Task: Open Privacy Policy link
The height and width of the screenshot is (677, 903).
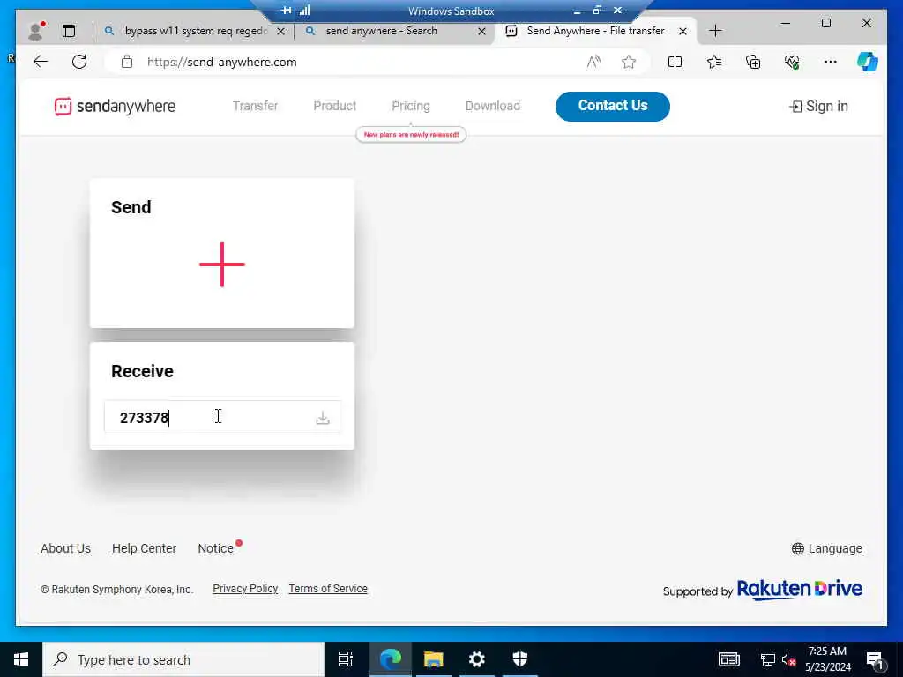Action: pos(245,588)
